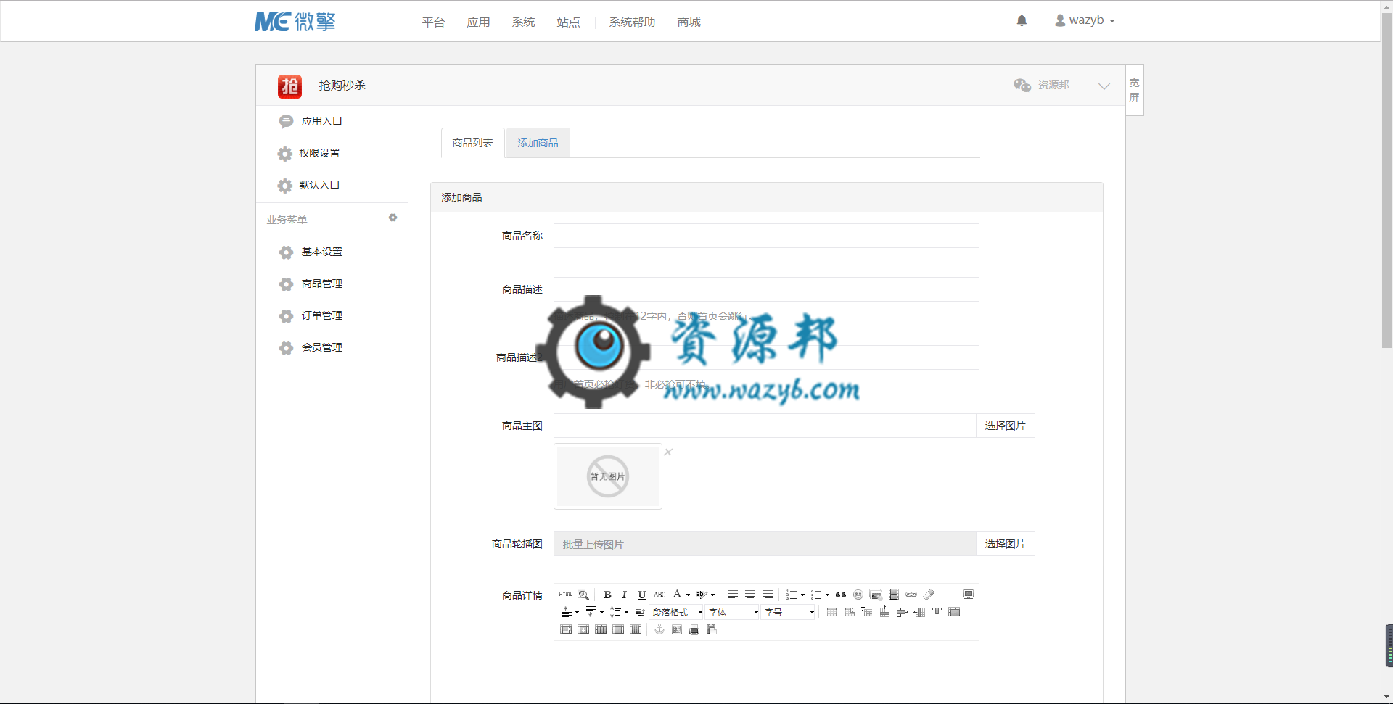The width and height of the screenshot is (1393, 704).
Task: Click the paste clipboard editor icon
Action: (x=712, y=629)
